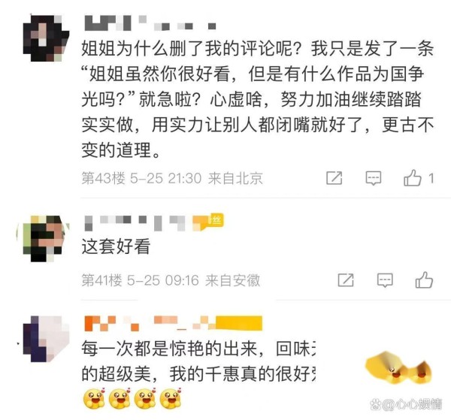Open comment text 每一次都是惊艳的出来

tap(198, 361)
